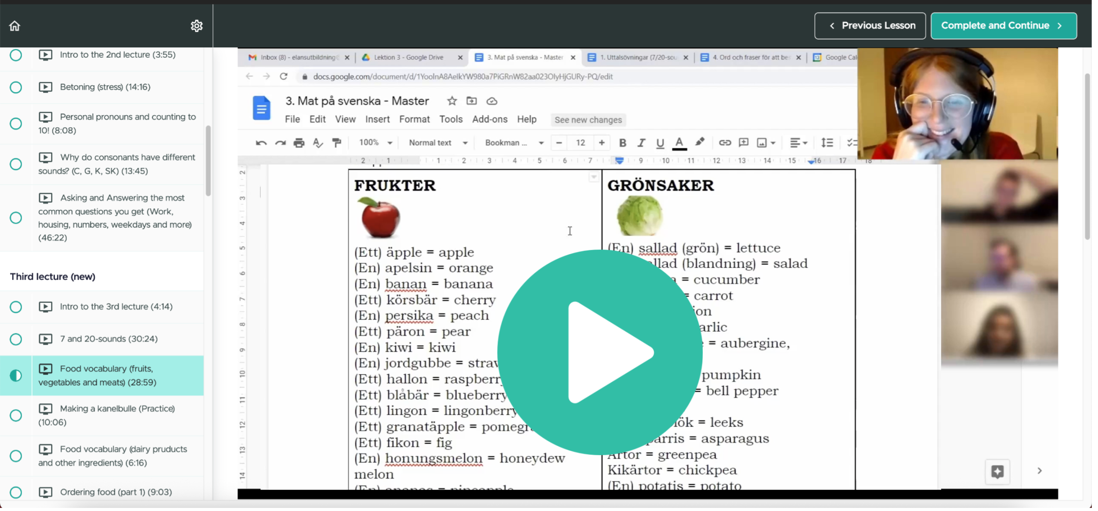The width and height of the screenshot is (1098, 511).
Task: Toggle completion circle for Betoning (stress)
Action: pos(16,88)
